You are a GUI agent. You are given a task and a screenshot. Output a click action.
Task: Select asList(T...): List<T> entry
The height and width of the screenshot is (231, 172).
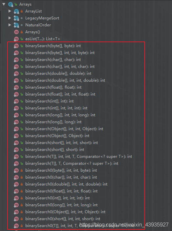(43, 39)
